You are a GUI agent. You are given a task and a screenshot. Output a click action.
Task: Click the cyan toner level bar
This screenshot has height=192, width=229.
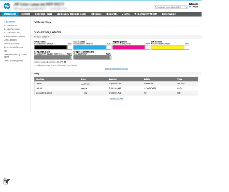tap(92, 47)
